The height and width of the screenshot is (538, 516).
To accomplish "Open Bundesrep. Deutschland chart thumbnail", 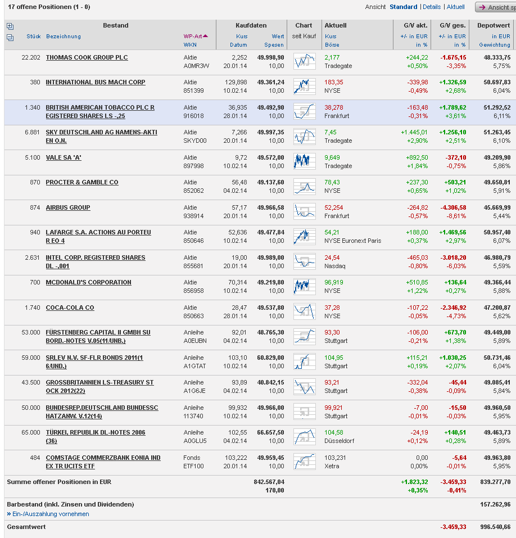I will pos(304,412).
